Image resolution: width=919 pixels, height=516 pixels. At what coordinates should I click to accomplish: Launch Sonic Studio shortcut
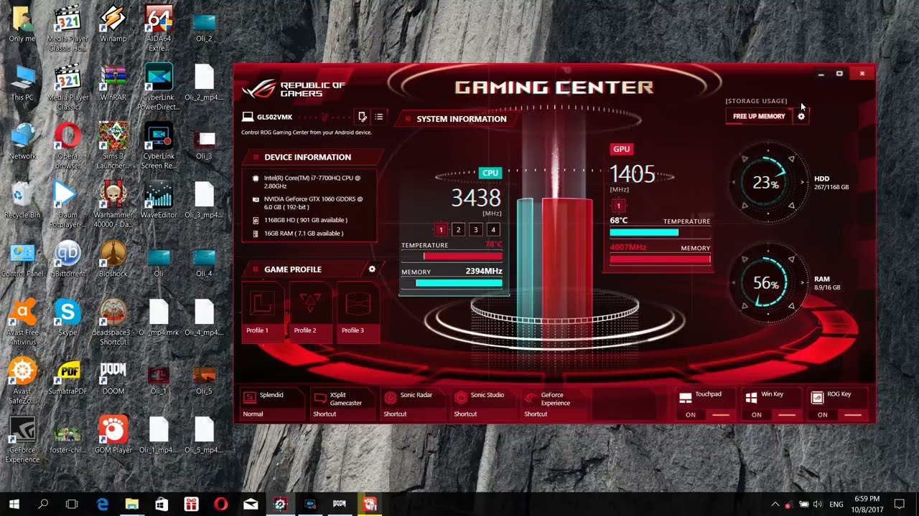(x=482, y=404)
